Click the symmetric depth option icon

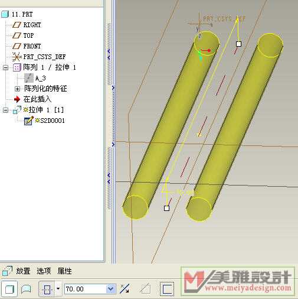[47, 289]
